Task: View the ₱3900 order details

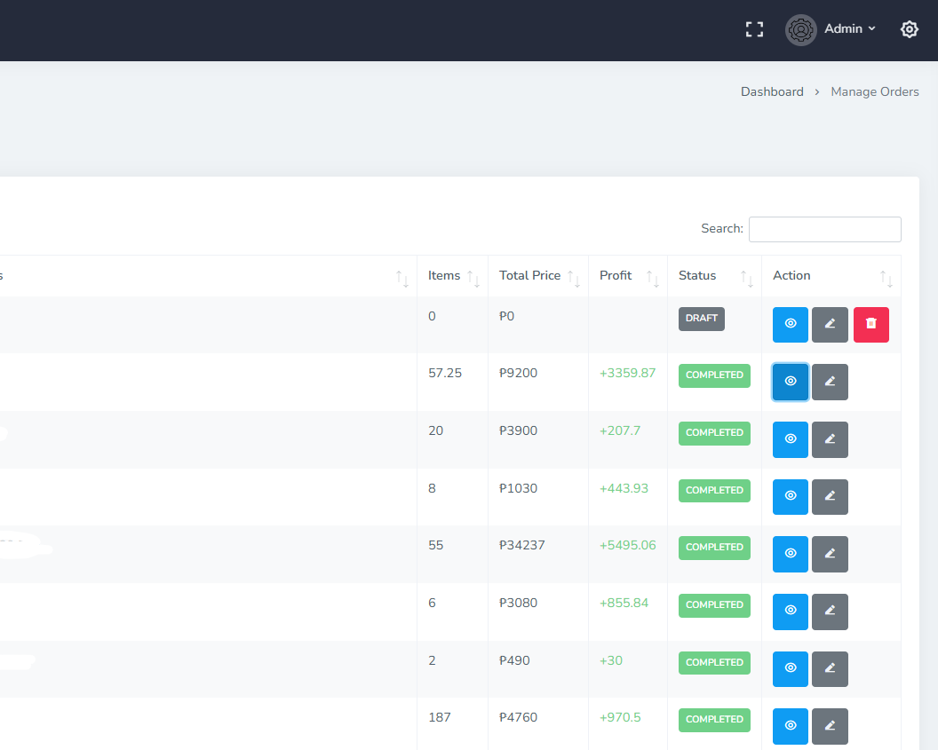Action: (x=790, y=439)
